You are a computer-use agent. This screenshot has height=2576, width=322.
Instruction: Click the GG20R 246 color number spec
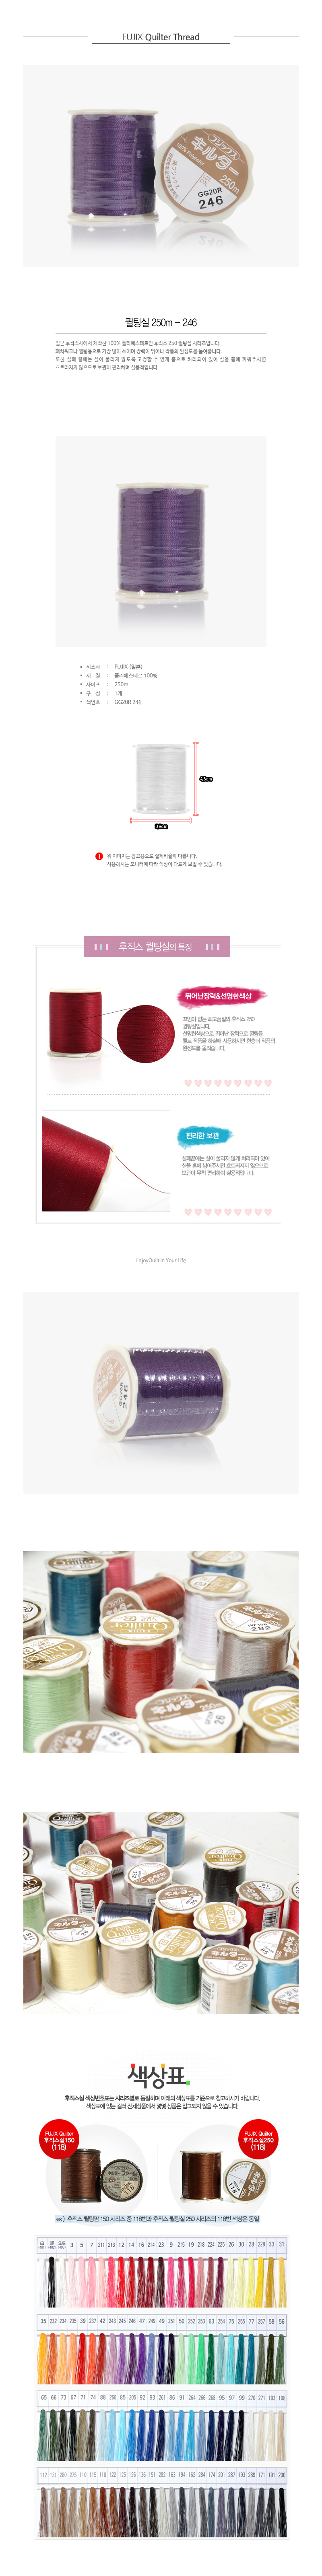pos(128,702)
